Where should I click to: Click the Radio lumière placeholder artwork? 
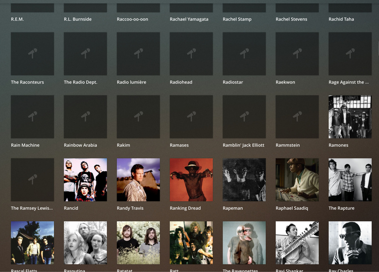tap(138, 54)
